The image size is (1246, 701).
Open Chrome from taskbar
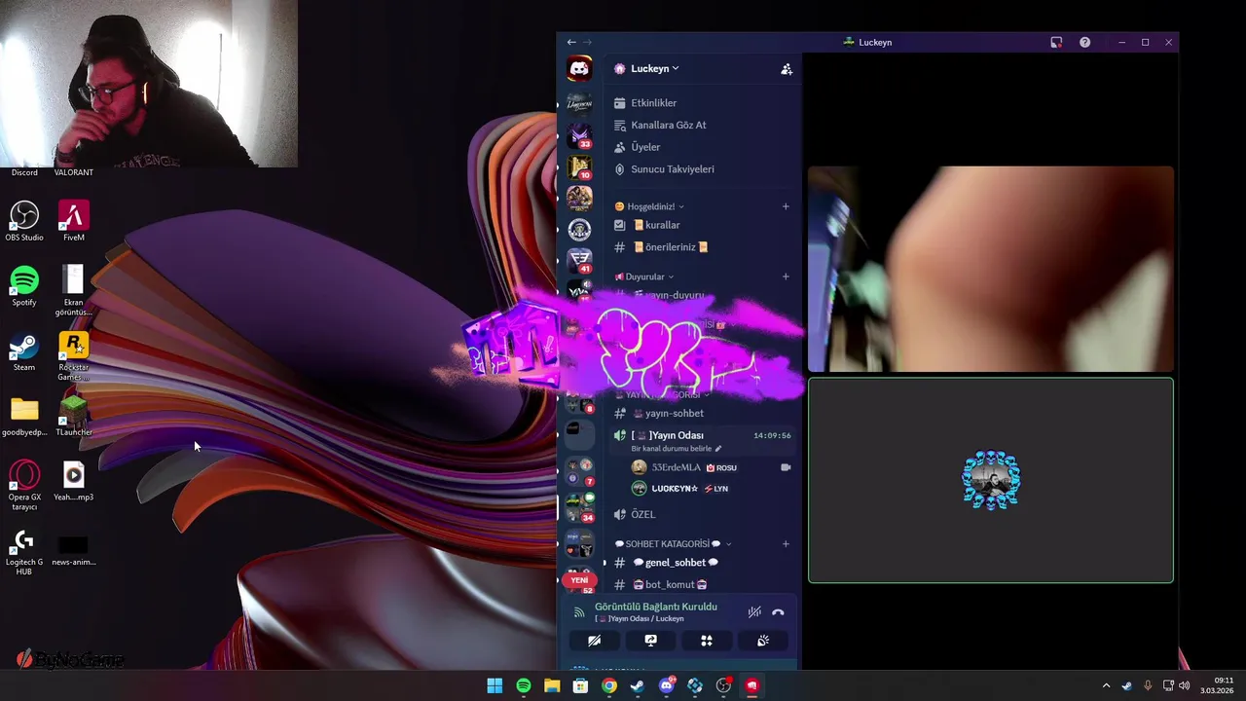[608, 685]
